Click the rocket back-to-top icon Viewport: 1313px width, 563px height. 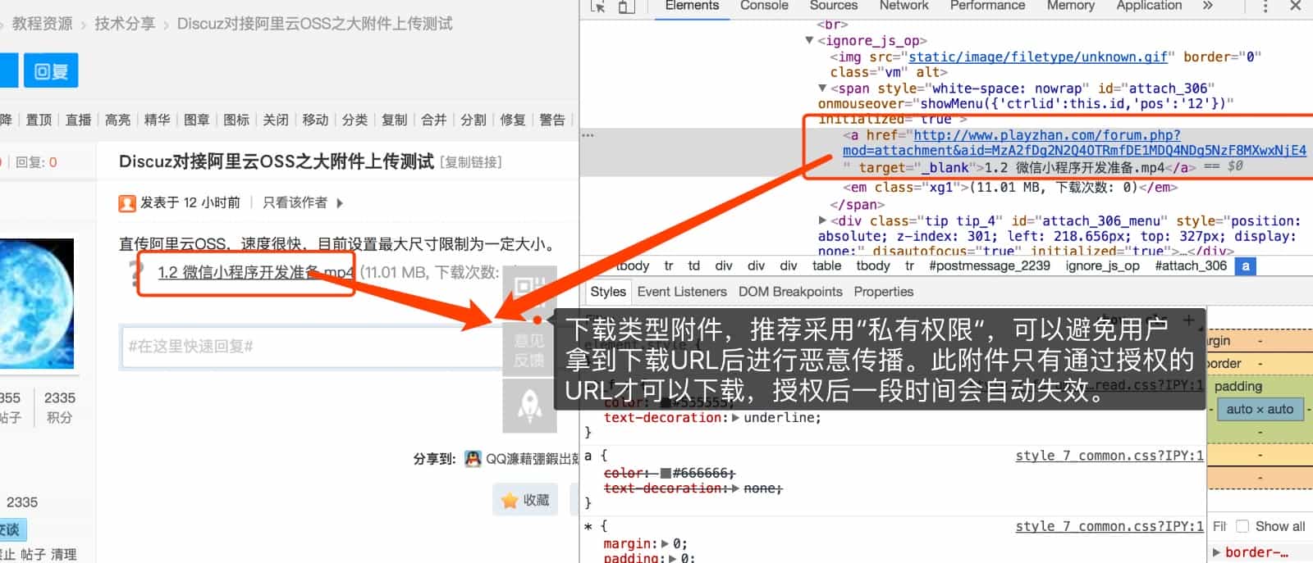[529, 406]
